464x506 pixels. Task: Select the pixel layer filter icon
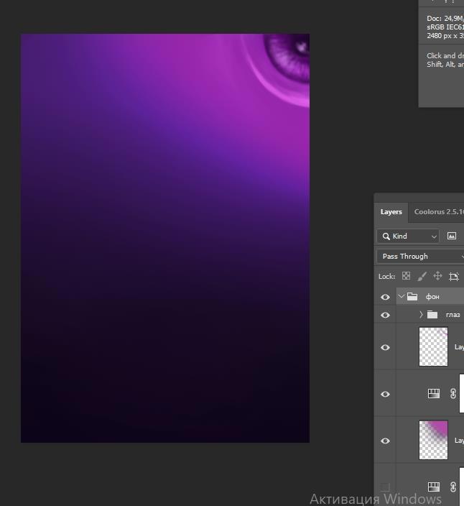point(452,236)
